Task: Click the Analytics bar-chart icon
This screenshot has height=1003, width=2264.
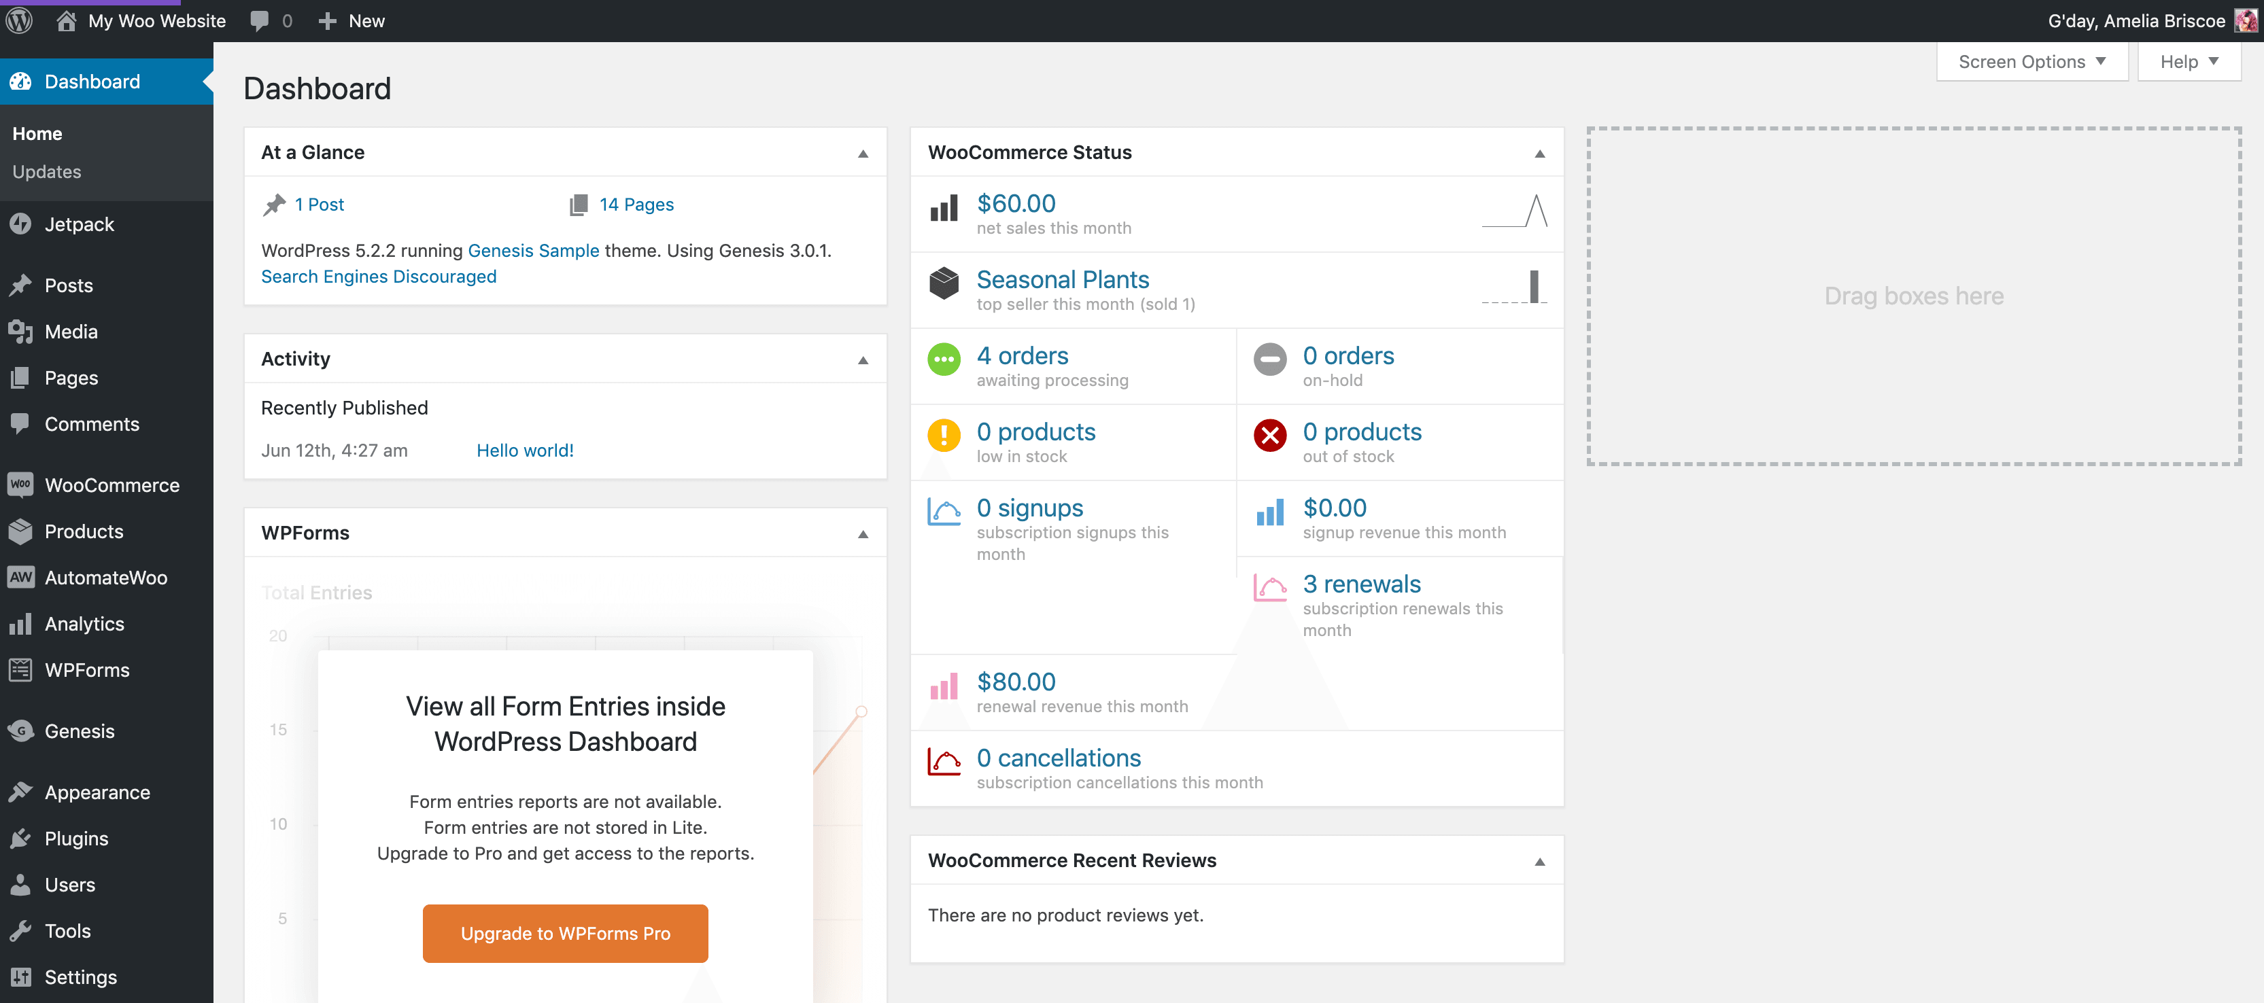Action: point(22,624)
